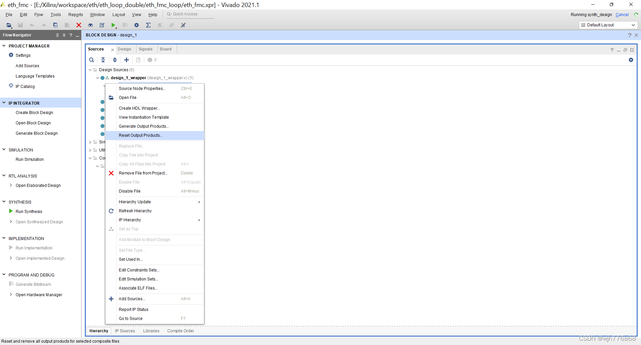Image resolution: width=641 pixels, height=345 pixels.
Task: Collapse the IP INTEGRATOR section
Action: [4, 103]
